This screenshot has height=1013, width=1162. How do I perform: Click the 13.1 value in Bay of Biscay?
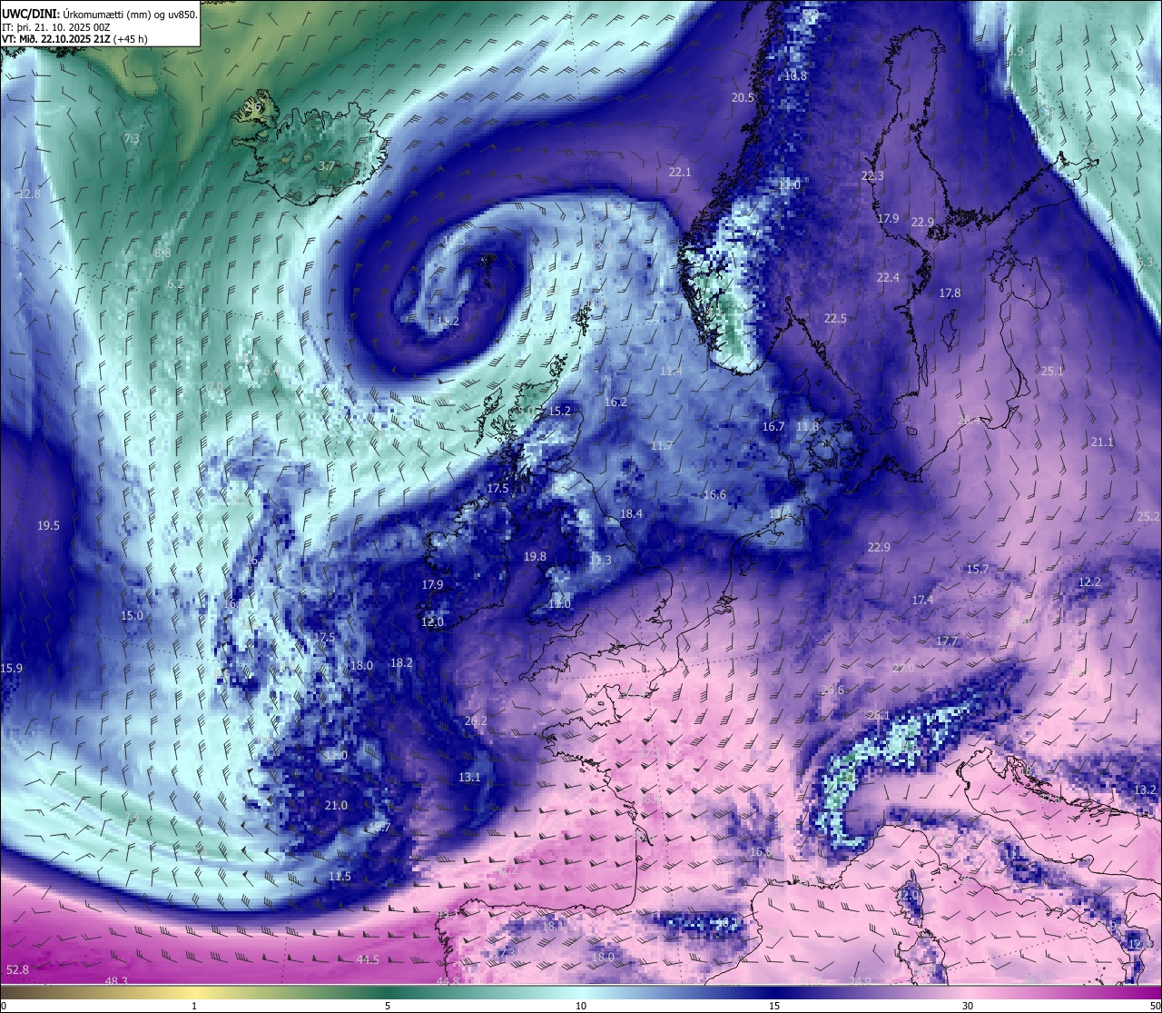(469, 778)
